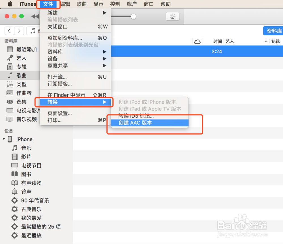This screenshot has width=283, height=244.
Task: Expand the 家庭共享 submenu
Action: (x=75, y=66)
